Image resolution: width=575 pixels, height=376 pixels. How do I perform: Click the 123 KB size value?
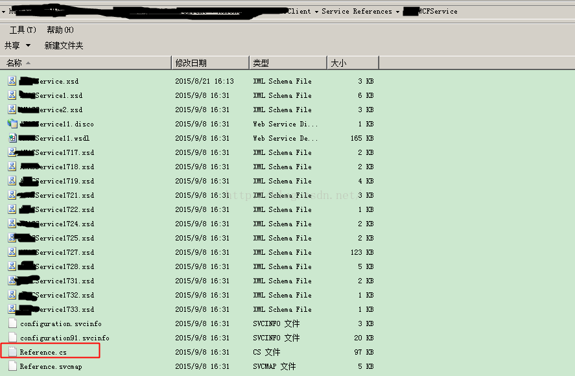(x=362, y=252)
